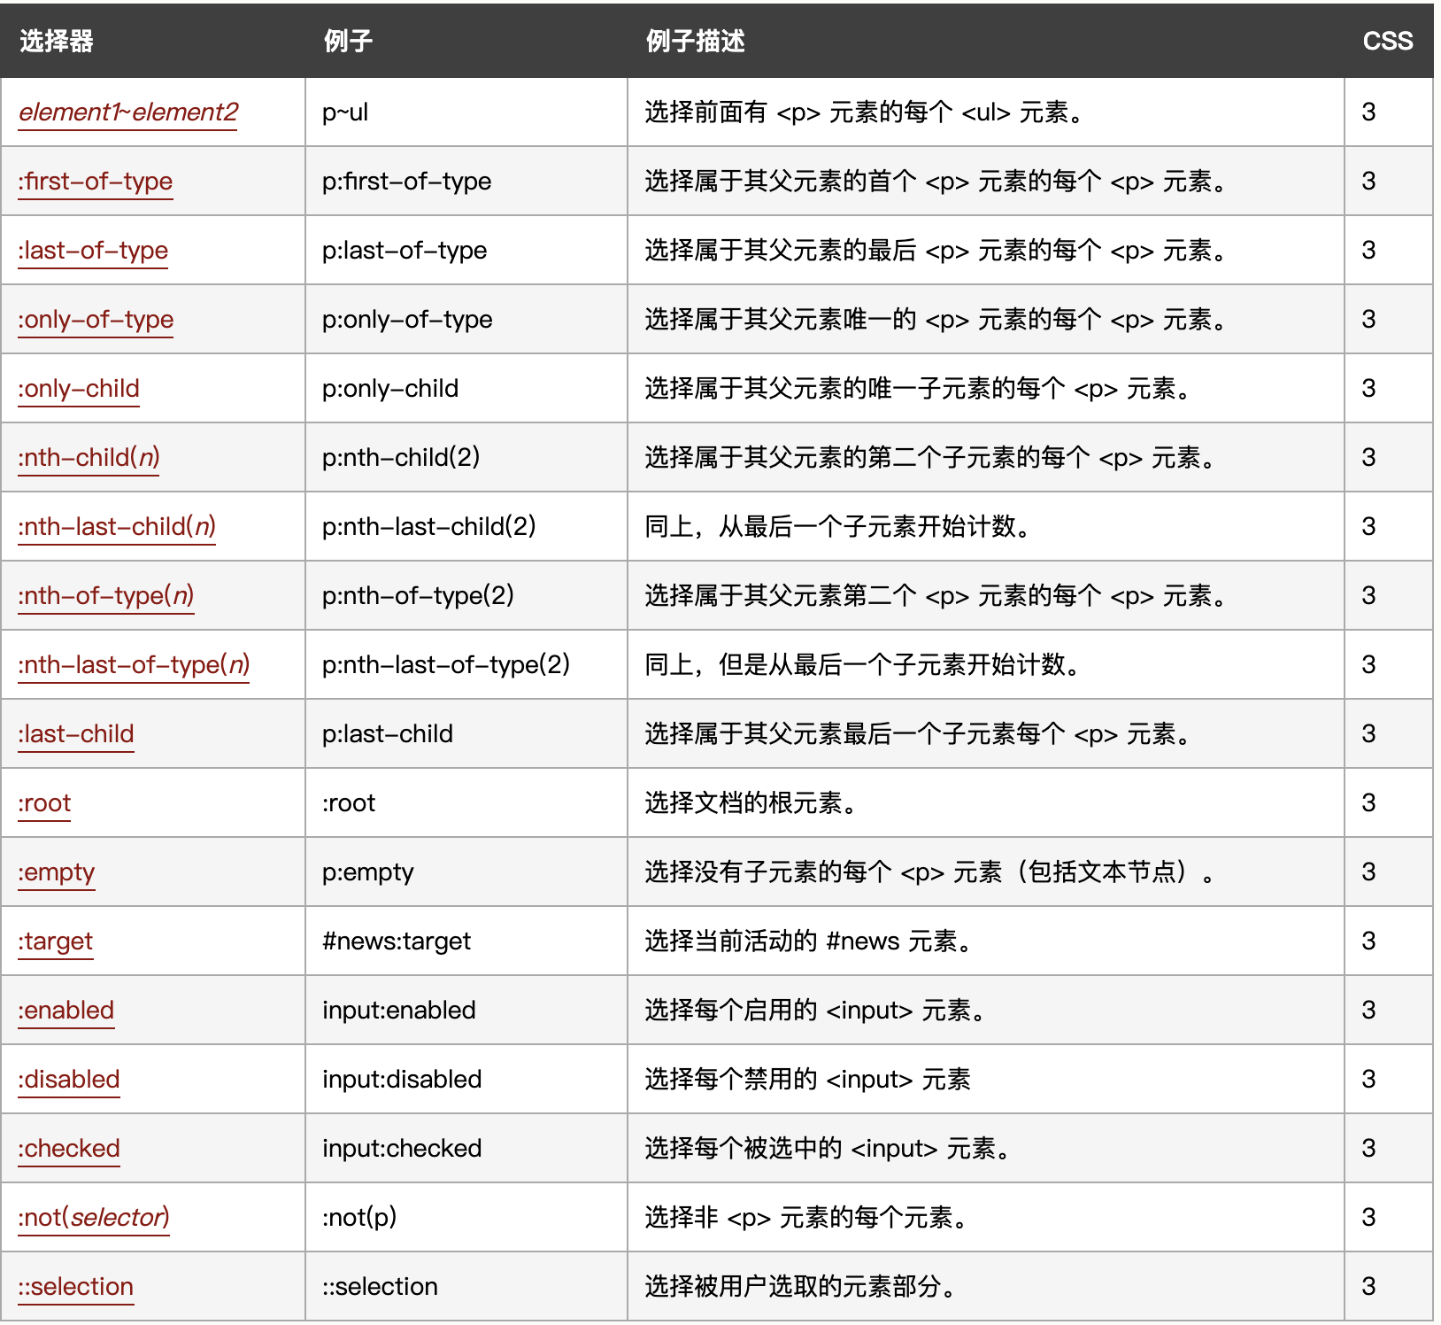Click description 选择属于其父元素的第二个子元素的每个 <p> 元素
This screenshot has height=1325, width=1441.
coord(930,458)
